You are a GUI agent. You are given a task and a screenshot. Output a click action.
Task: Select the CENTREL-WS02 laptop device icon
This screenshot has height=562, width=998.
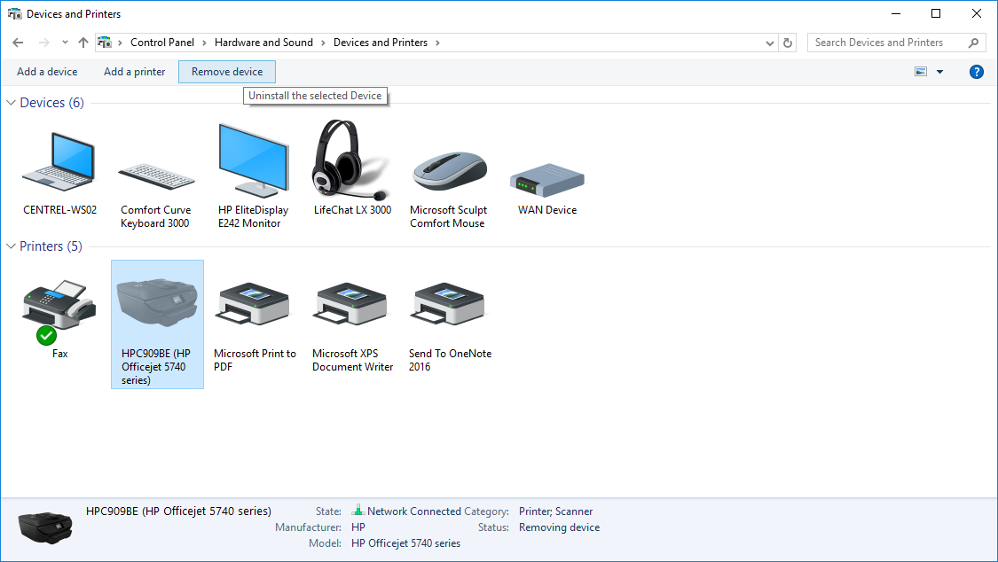click(59, 161)
